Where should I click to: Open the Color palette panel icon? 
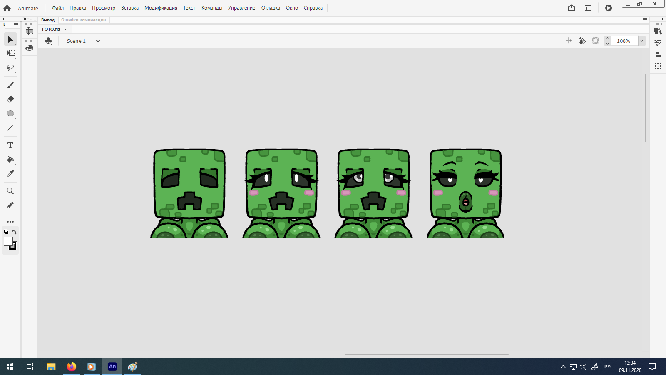pyautogui.click(x=29, y=48)
